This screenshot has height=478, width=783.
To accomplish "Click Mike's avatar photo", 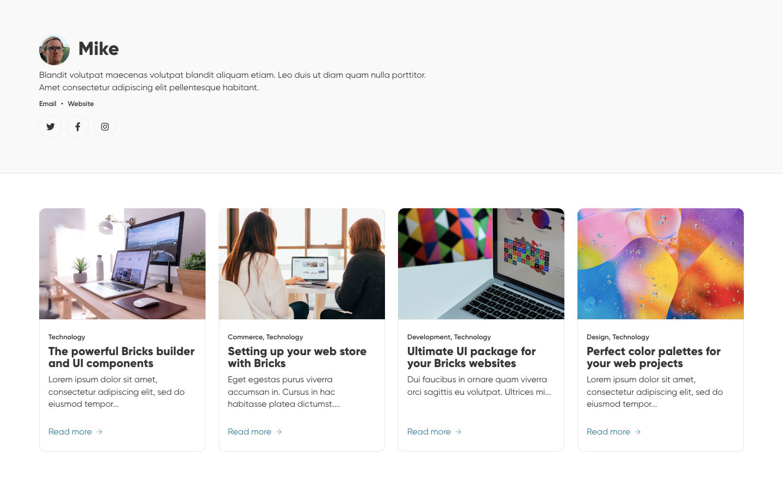I will point(54,50).
